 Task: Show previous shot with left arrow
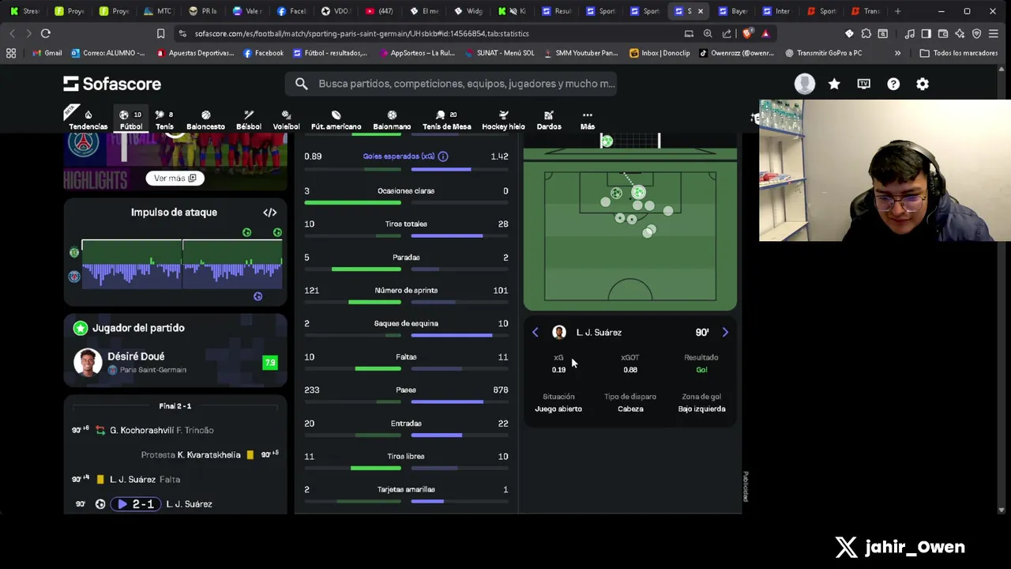pos(536,333)
